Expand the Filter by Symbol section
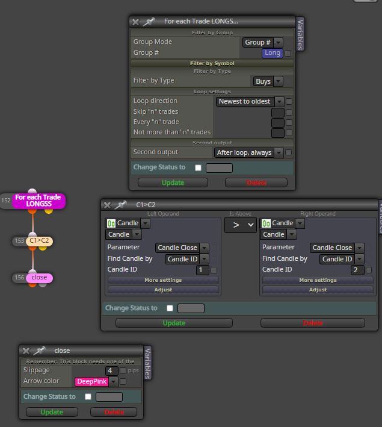Image resolution: width=382 pixels, height=427 pixels. 212,63
